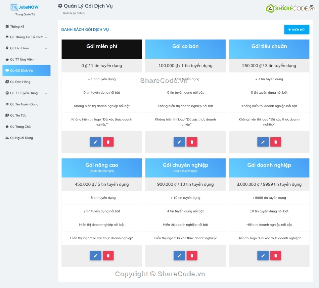Open the Thống Kê menu item
This screenshot has height=288, width=319.
coord(27,27)
